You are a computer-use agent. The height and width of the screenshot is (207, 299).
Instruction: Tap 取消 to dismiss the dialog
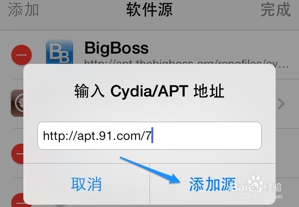(x=86, y=184)
